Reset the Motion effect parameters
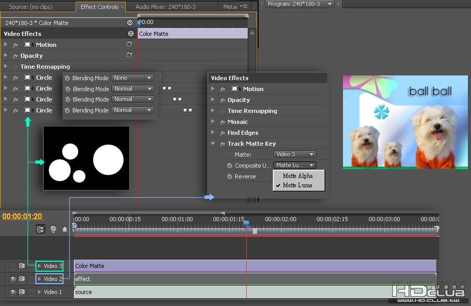This screenshot has width=471, height=306. point(129,44)
